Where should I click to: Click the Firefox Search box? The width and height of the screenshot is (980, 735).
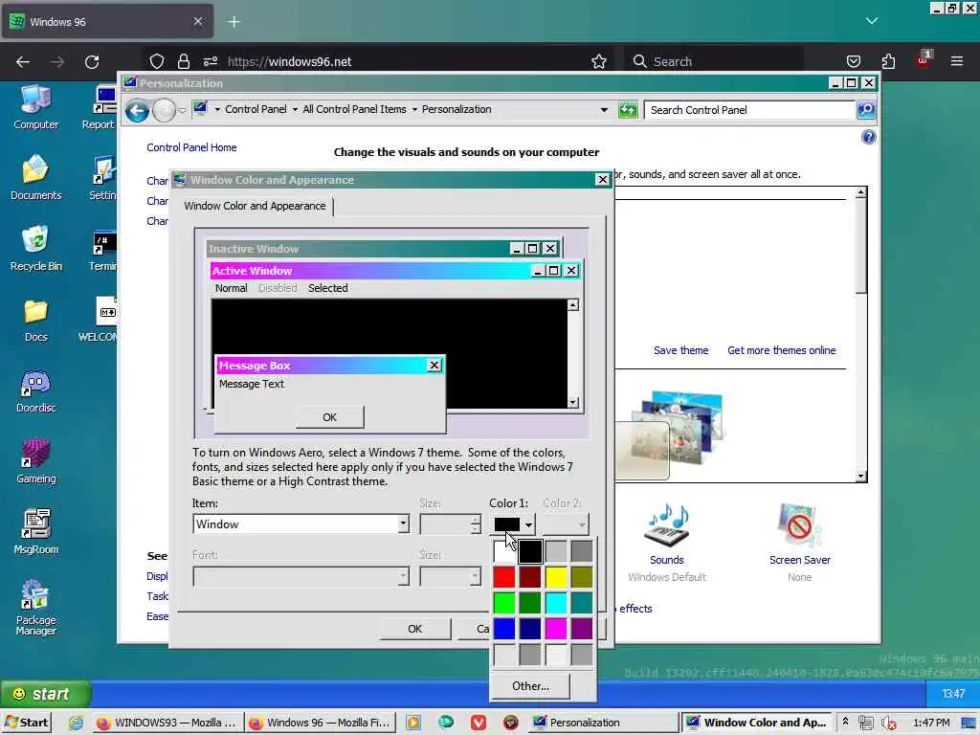716,61
